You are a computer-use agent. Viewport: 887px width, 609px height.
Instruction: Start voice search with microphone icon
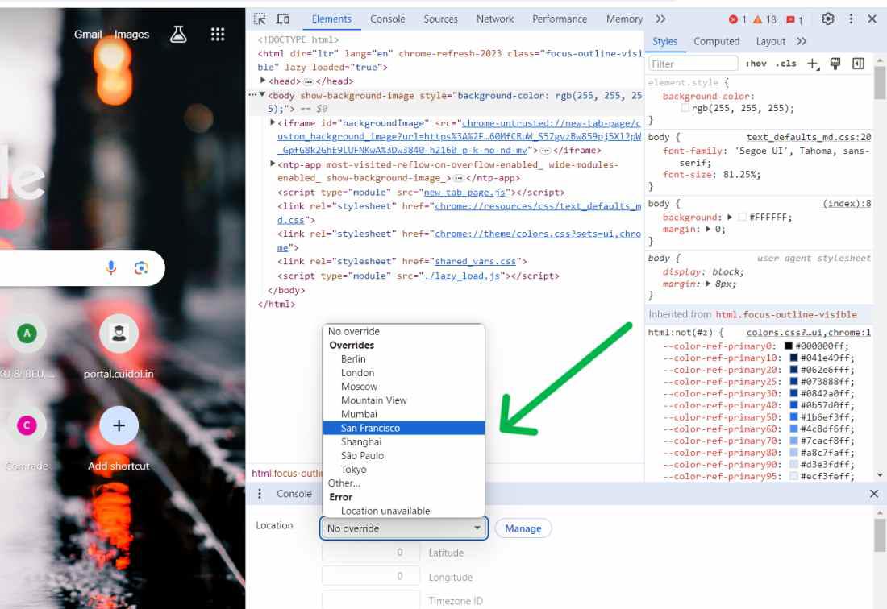111,267
